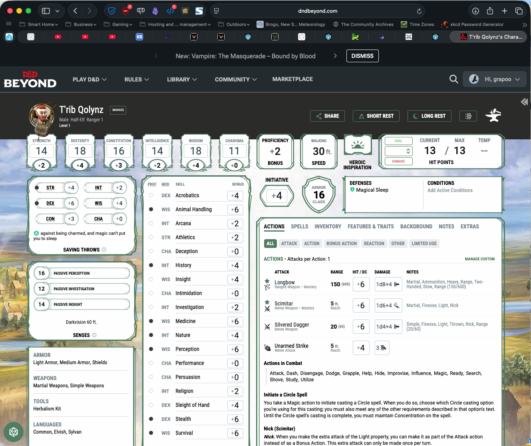Go back with Safari back arrow
The height and width of the screenshot is (446, 531).
(75, 11)
